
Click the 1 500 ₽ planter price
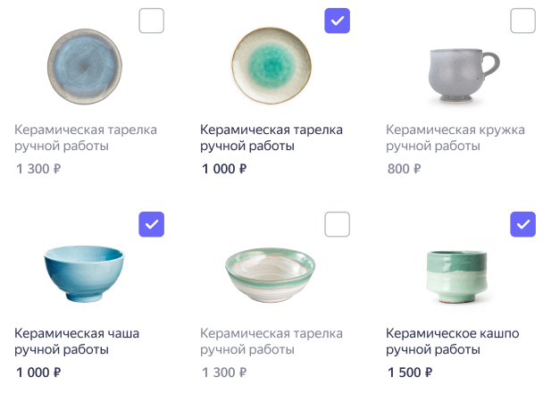point(410,372)
